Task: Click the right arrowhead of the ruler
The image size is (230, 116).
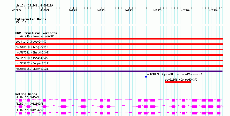Action: pos(222,8)
